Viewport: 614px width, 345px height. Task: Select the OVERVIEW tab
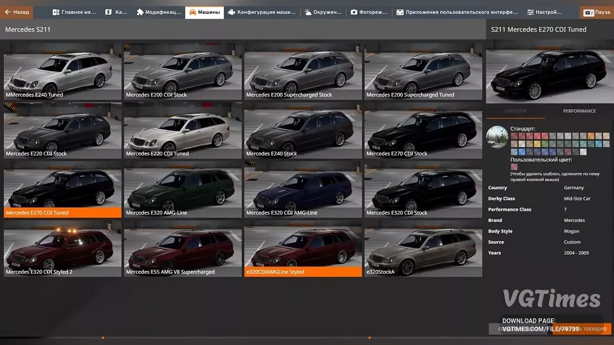(515, 111)
